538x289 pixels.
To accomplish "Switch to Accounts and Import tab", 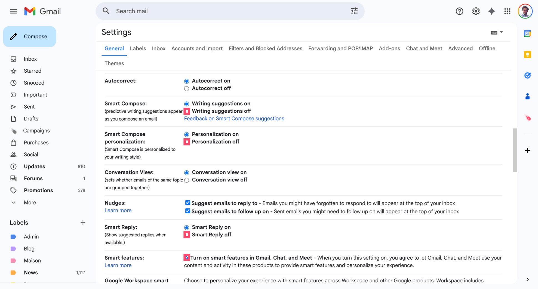I will pos(197,48).
